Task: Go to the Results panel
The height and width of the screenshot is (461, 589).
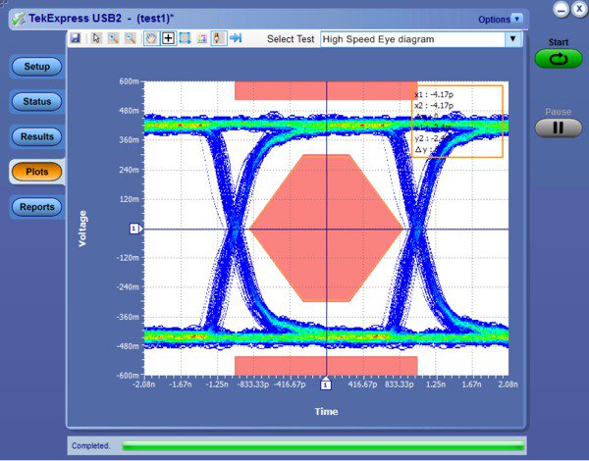Action: click(x=36, y=136)
